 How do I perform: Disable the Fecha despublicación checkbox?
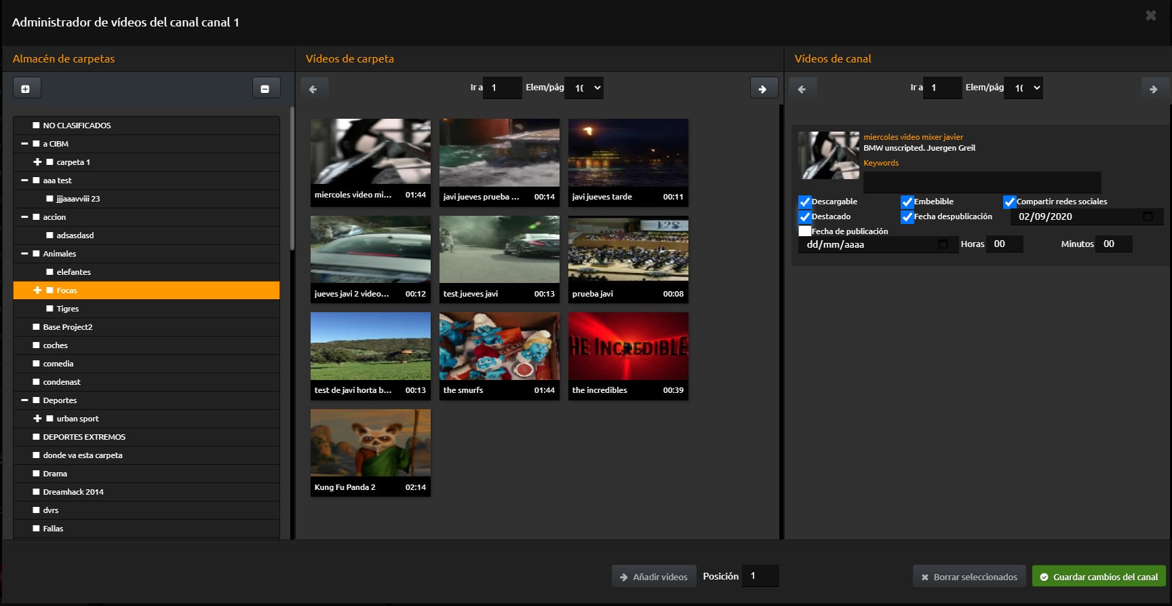point(907,216)
